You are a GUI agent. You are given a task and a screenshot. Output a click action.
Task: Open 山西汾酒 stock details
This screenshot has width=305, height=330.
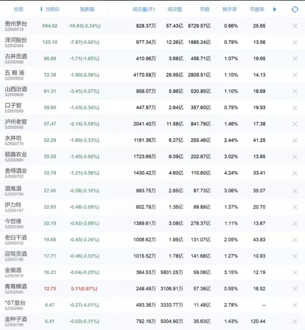coord(16,91)
